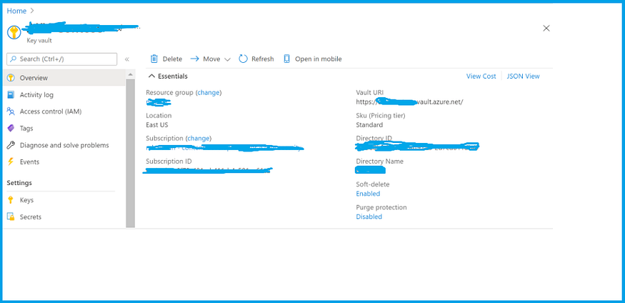Image resolution: width=625 pixels, height=303 pixels.
Task: Click the Open in mobile phone icon
Action: coord(286,59)
